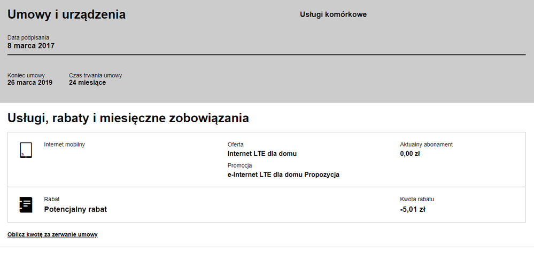Open the 'Oblicz kwotę za zerwanie umowy' link

(x=52, y=234)
